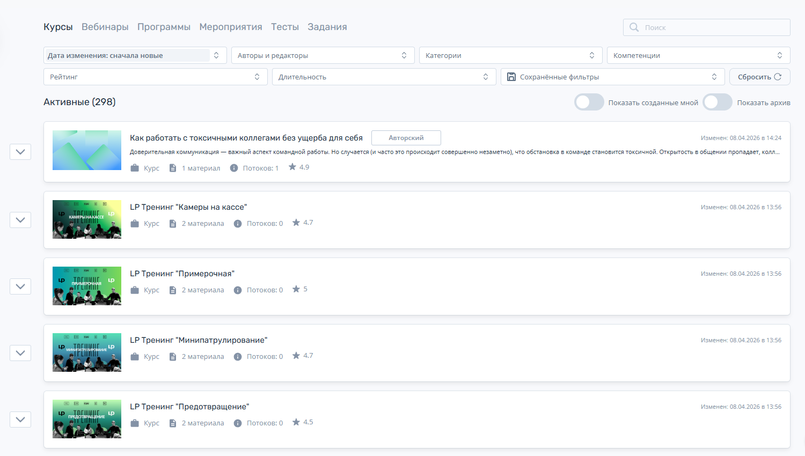Click document icon in 'Предотвращение' row
The width and height of the screenshot is (805, 456).
point(173,423)
